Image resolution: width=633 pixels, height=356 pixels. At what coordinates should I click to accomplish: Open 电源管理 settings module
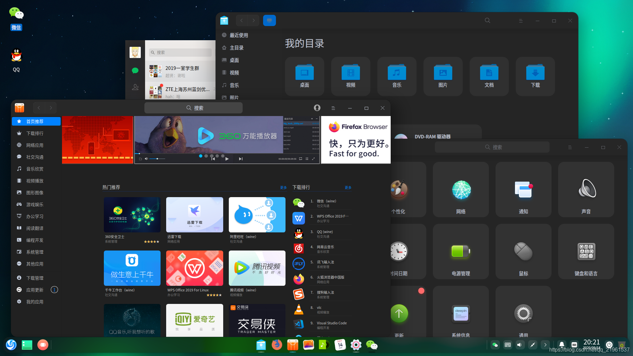pyautogui.click(x=461, y=252)
